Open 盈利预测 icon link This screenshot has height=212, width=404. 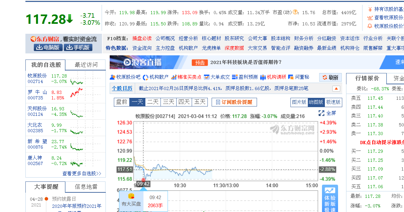point(245,77)
